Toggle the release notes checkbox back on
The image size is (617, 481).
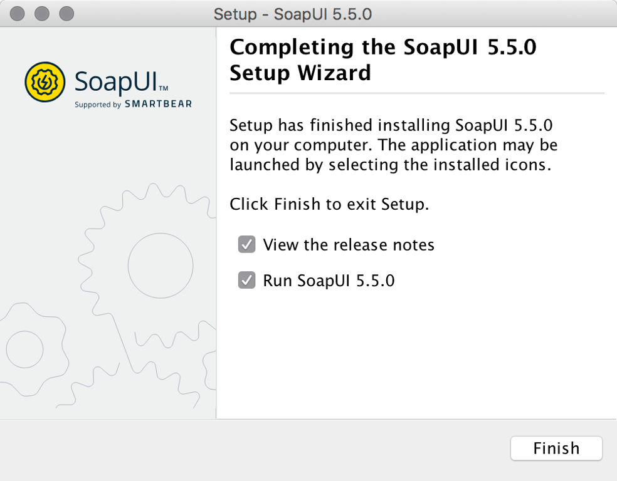click(x=246, y=244)
